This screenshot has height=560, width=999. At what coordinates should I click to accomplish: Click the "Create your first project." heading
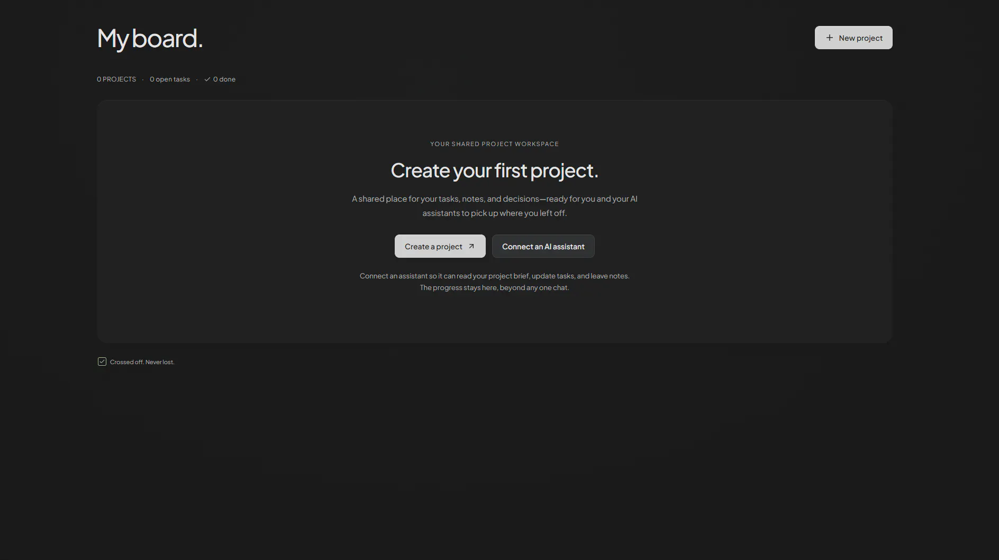[495, 170]
